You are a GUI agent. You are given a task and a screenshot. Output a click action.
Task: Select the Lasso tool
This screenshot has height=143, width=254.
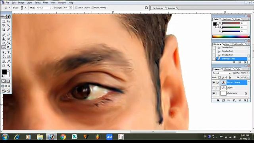(4, 25)
